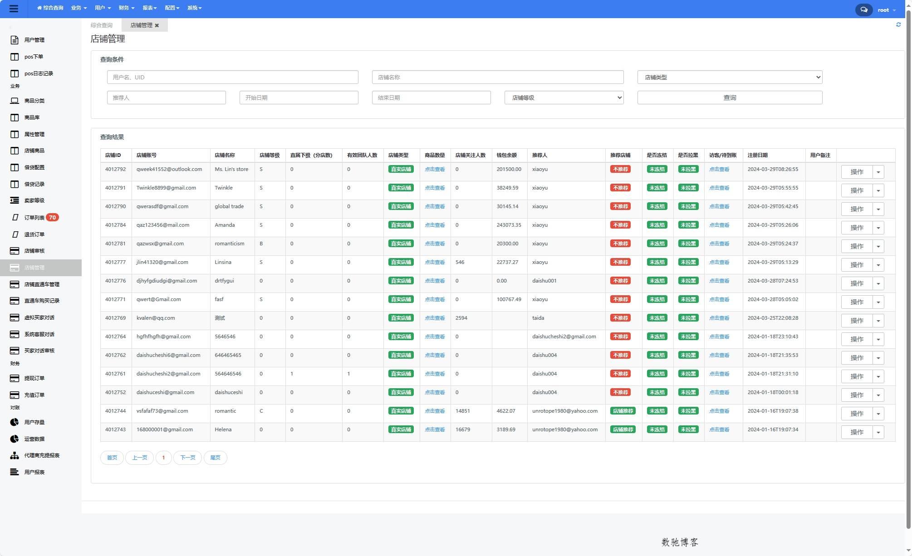This screenshot has height=556, width=912.
Task: Open 充值订单 sidebar item
Action: [34, 395]
